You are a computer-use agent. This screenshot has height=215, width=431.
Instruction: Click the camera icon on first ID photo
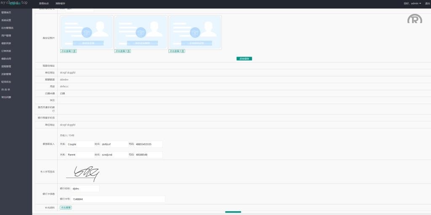click(87, 32)
